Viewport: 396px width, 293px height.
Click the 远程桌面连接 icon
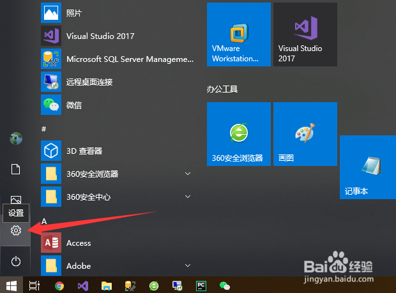(x=51, y=82)
